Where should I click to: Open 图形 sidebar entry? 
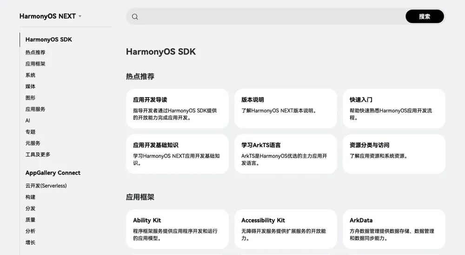click(x=30, y=98)
